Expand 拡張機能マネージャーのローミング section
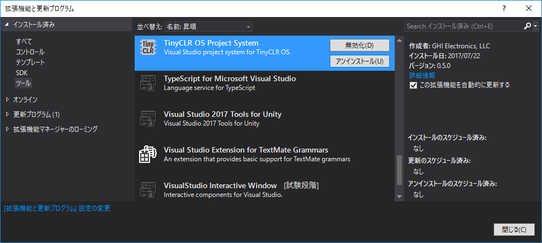 (8, 129)
